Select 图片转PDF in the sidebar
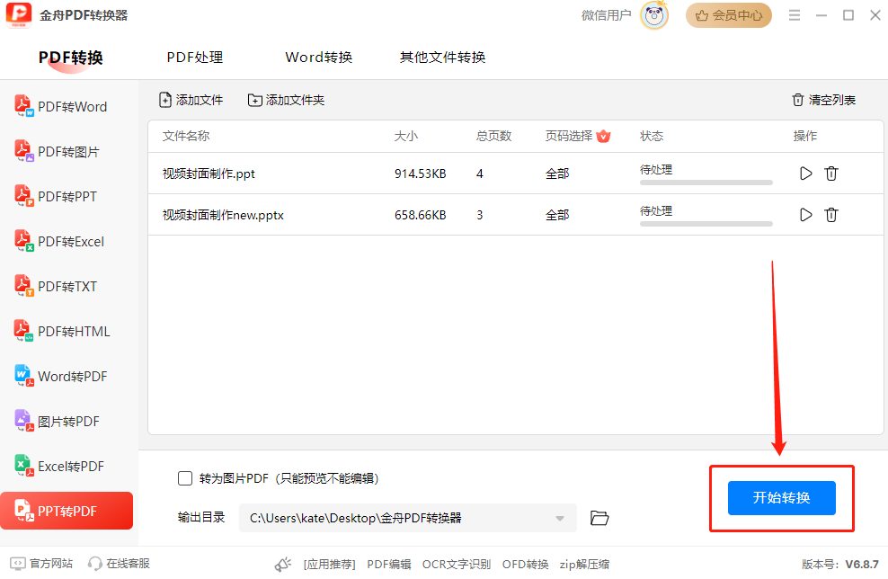The height and width of the screenshot is (579, 888). [57, 421]
